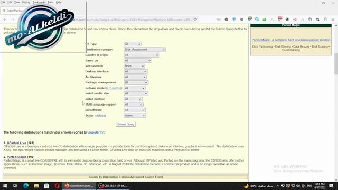Open the Firefox hamburger menu
Screen dimensions: 338x190
(333, 20)
